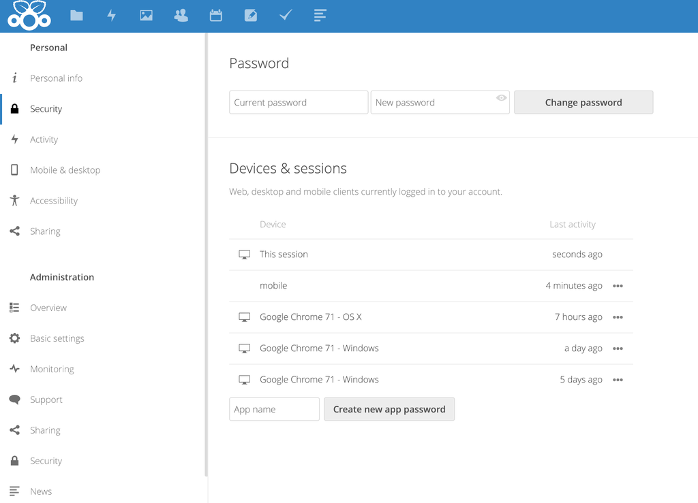Open the Monitoring admin section

[x=55, y=368]
